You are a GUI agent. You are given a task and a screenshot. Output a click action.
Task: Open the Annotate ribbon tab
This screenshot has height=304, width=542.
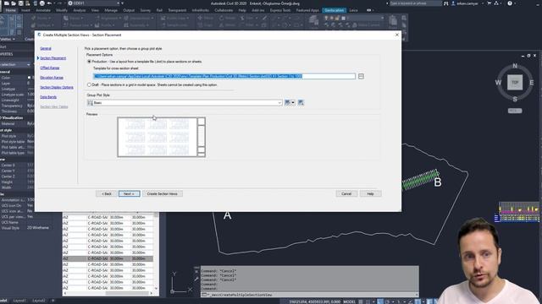pos(43,10)
